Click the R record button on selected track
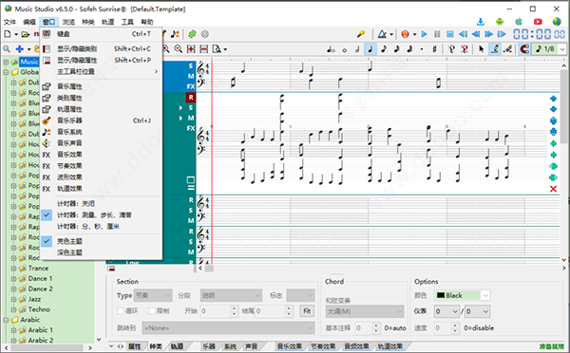 [191, 98]
